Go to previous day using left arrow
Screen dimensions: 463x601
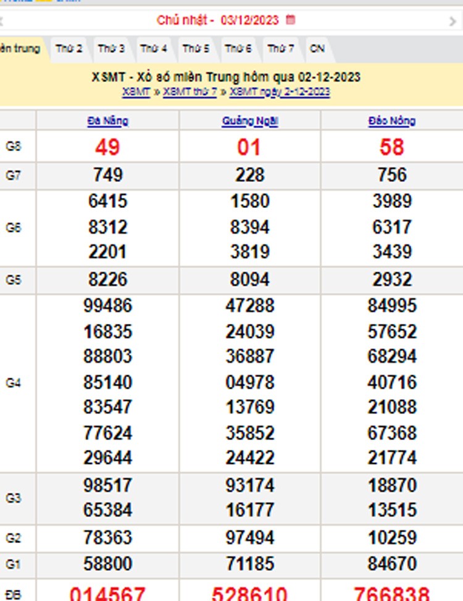point(2,21)
